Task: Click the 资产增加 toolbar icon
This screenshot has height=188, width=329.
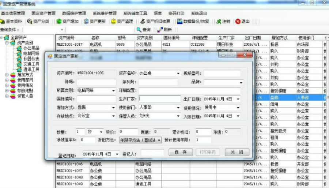Action: click(59, 22)
